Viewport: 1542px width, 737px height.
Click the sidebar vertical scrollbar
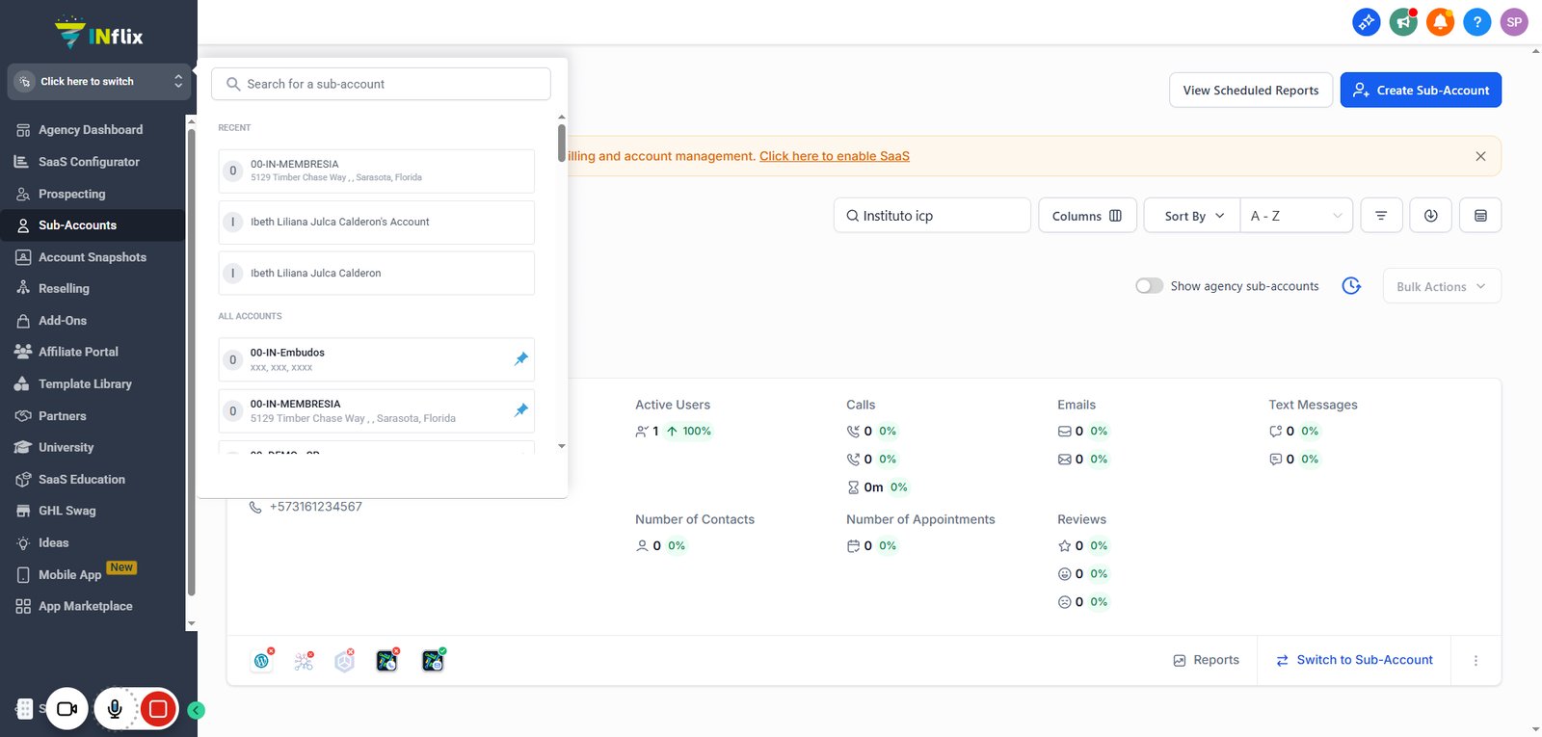[x=191, y=362]
